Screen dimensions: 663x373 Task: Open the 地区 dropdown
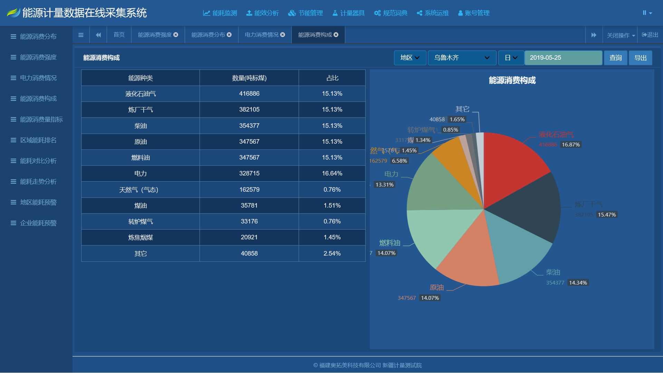point(410,58)
